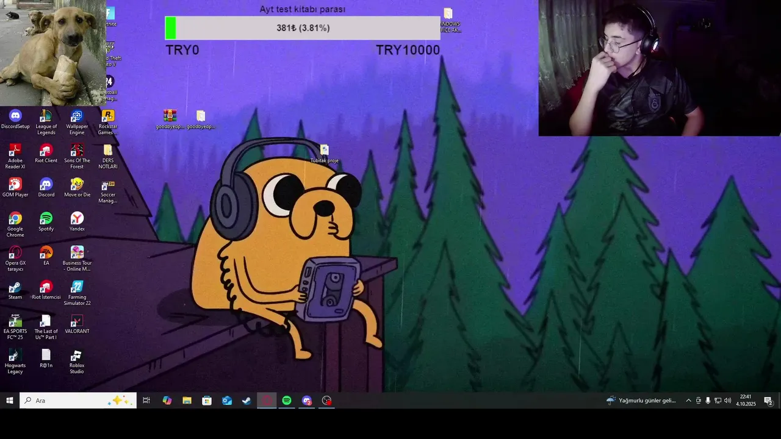Open Copilot from the taskbar
Viewport: 781px width, 439px height.
click(x=167, y=401)
